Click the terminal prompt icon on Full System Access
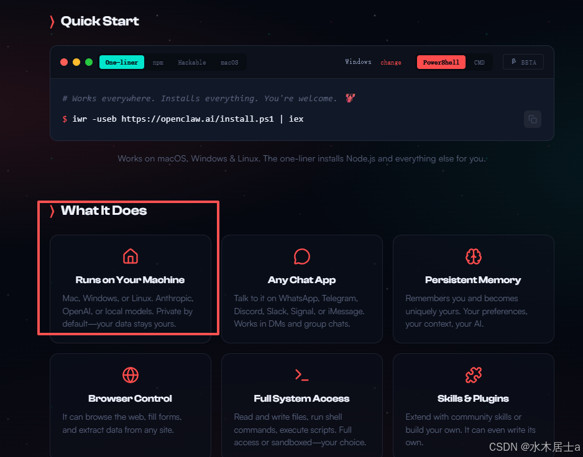Image resolution: width=583 pixels, height=457 pixels. [x=302, y=375]
